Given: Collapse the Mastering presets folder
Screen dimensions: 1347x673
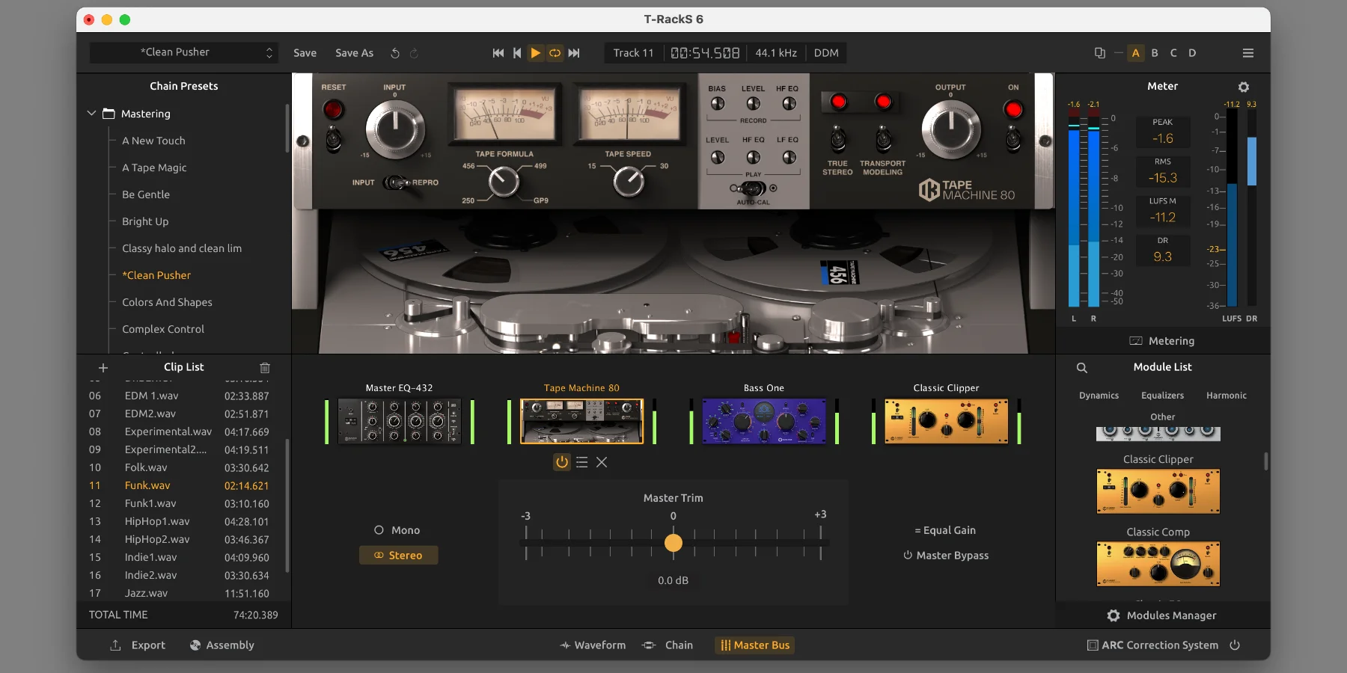Looking at the screenshot, I should click(x=91, y=113).
